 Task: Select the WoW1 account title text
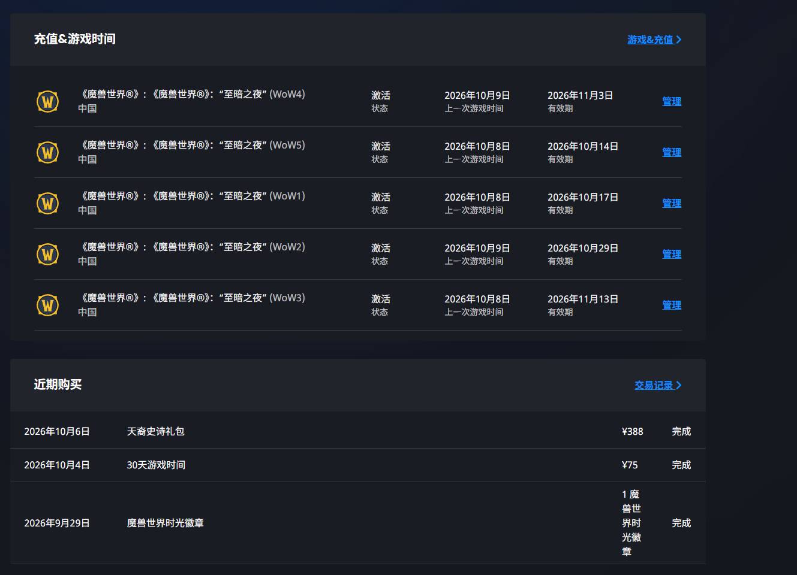[x=192, y=196]
